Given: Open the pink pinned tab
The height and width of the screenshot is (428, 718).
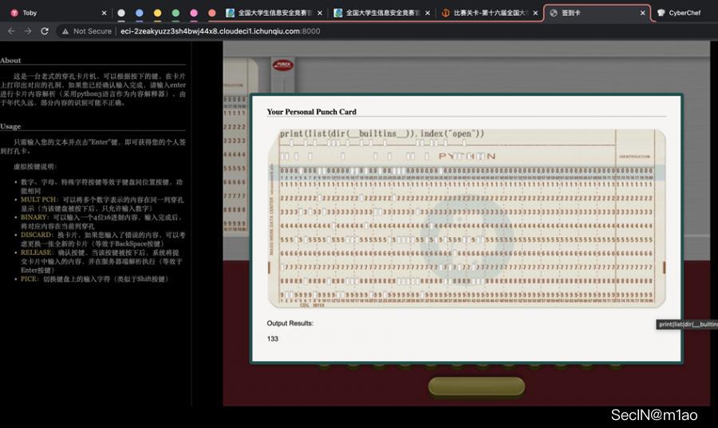Looking at the screenshot, I should coord(194,13).
